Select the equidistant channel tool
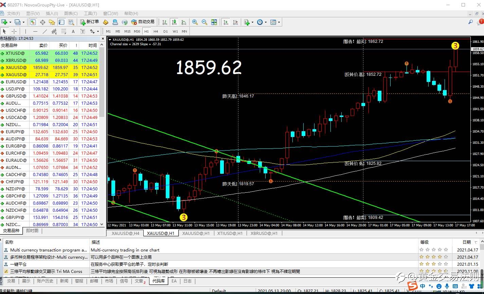Image resolution: width=484 pixels, height=294 pixels. coord(54,31)
